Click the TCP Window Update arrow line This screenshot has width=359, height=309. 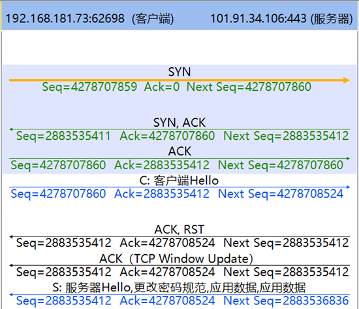click(179, 265)
